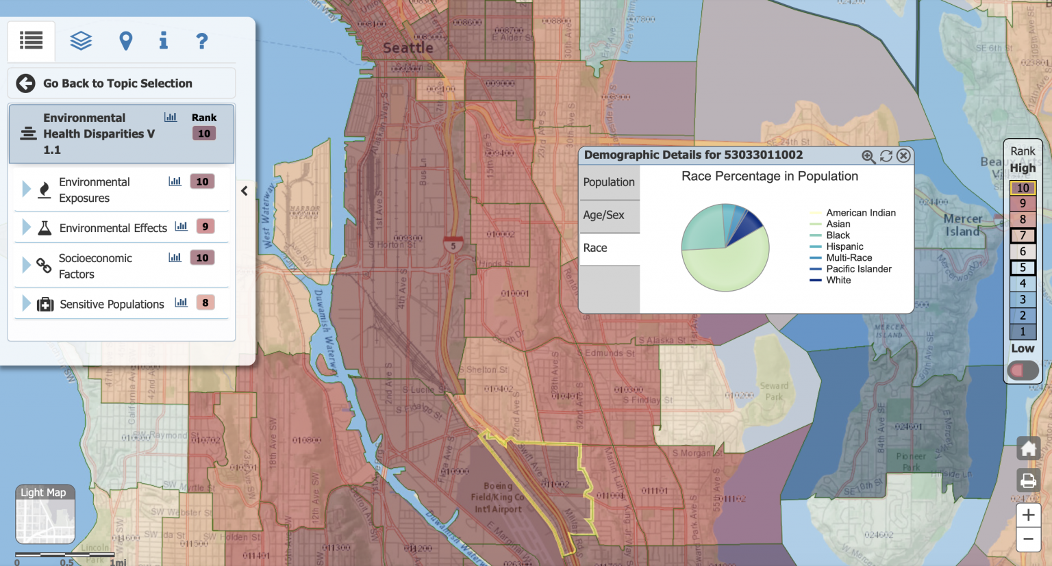
Task: Open the help panel
Action: point(201,41)
